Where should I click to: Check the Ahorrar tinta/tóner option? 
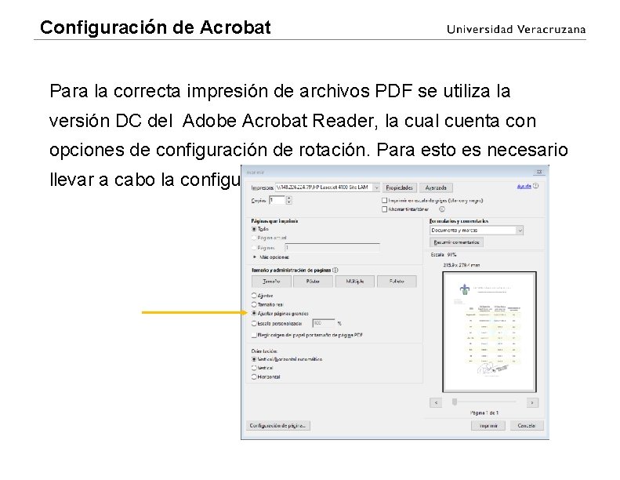(x=384, y=209)
